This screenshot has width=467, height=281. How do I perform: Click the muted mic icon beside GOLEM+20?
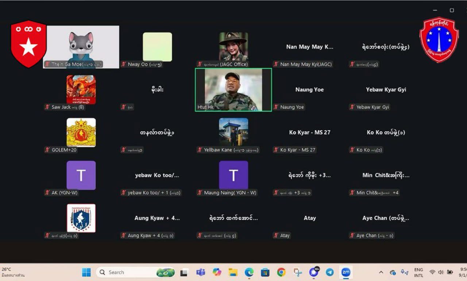tap(47, 150)
